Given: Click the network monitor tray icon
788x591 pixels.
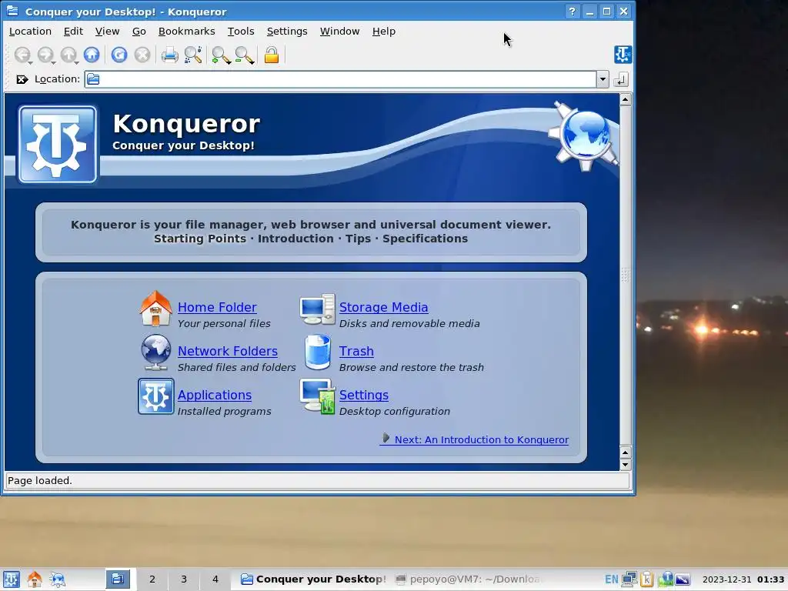Looking at the screenshot, I should click(x=629, y=579).
